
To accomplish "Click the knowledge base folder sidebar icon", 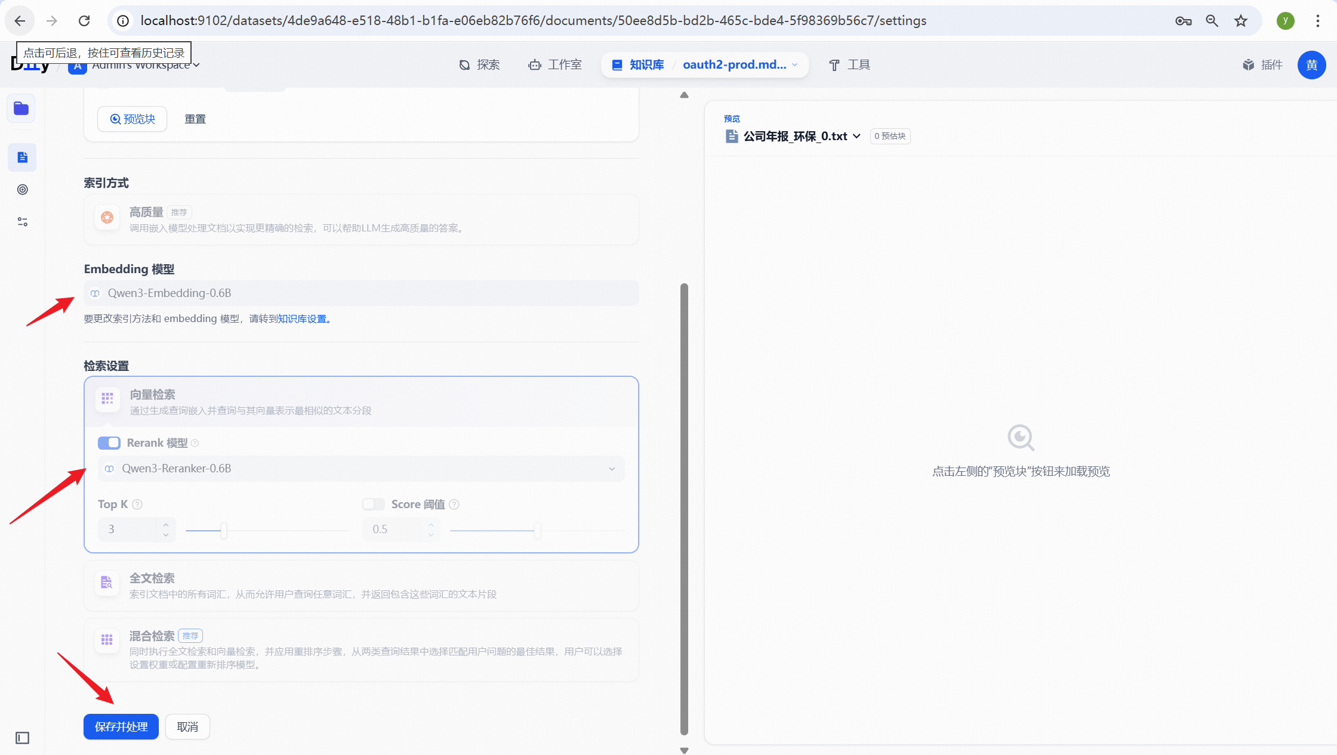I will click(x=21, y=109).
